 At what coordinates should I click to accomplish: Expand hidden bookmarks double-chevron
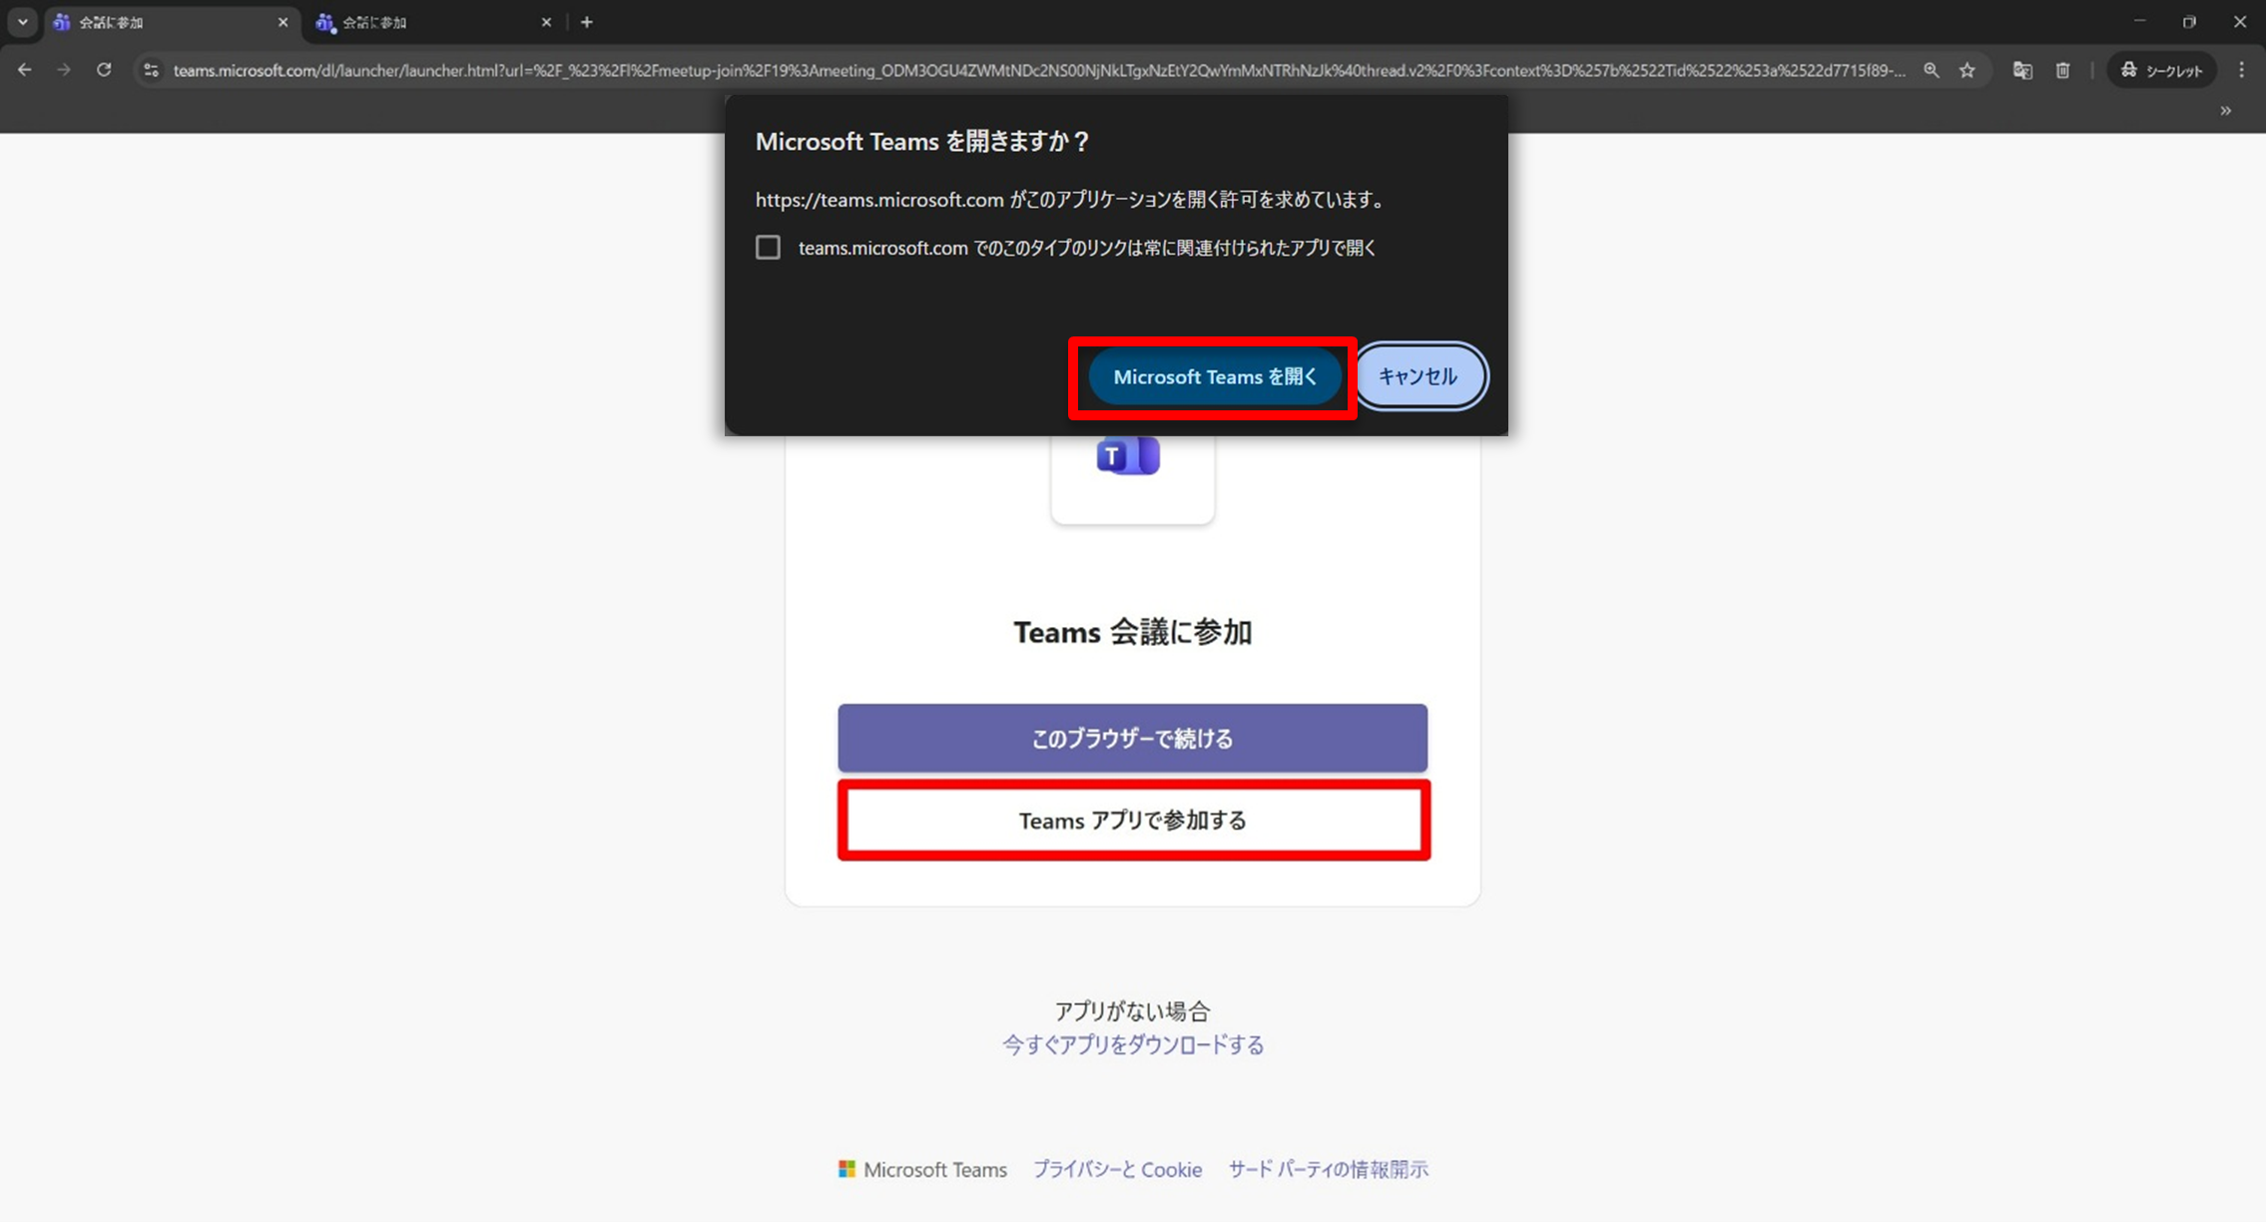[2225, 111]
